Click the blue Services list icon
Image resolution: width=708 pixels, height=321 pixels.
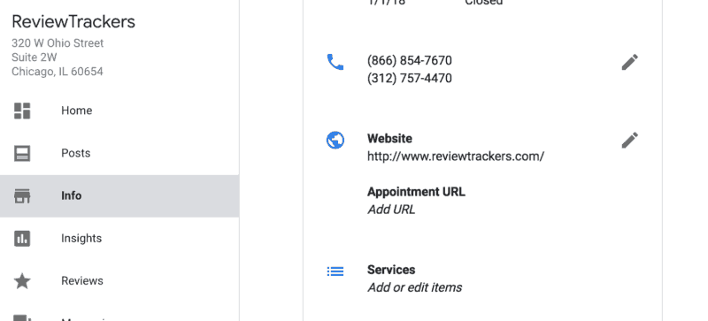pyautogui.click(x=335, y=271)
